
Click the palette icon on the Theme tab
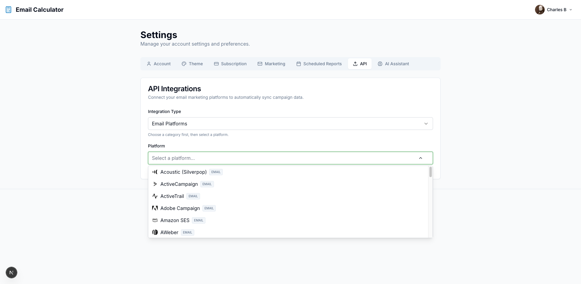coord(184,64)
